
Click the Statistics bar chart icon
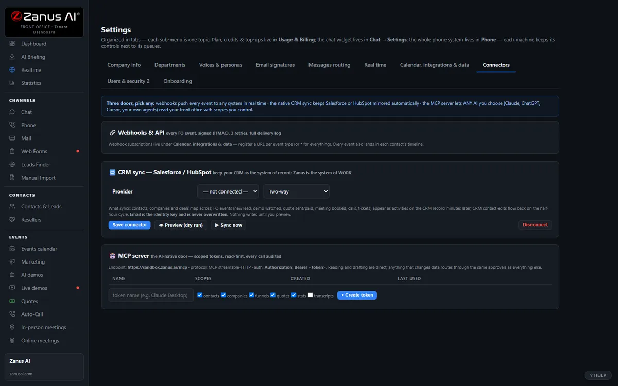pyautogui.click(x=12, y=83)
